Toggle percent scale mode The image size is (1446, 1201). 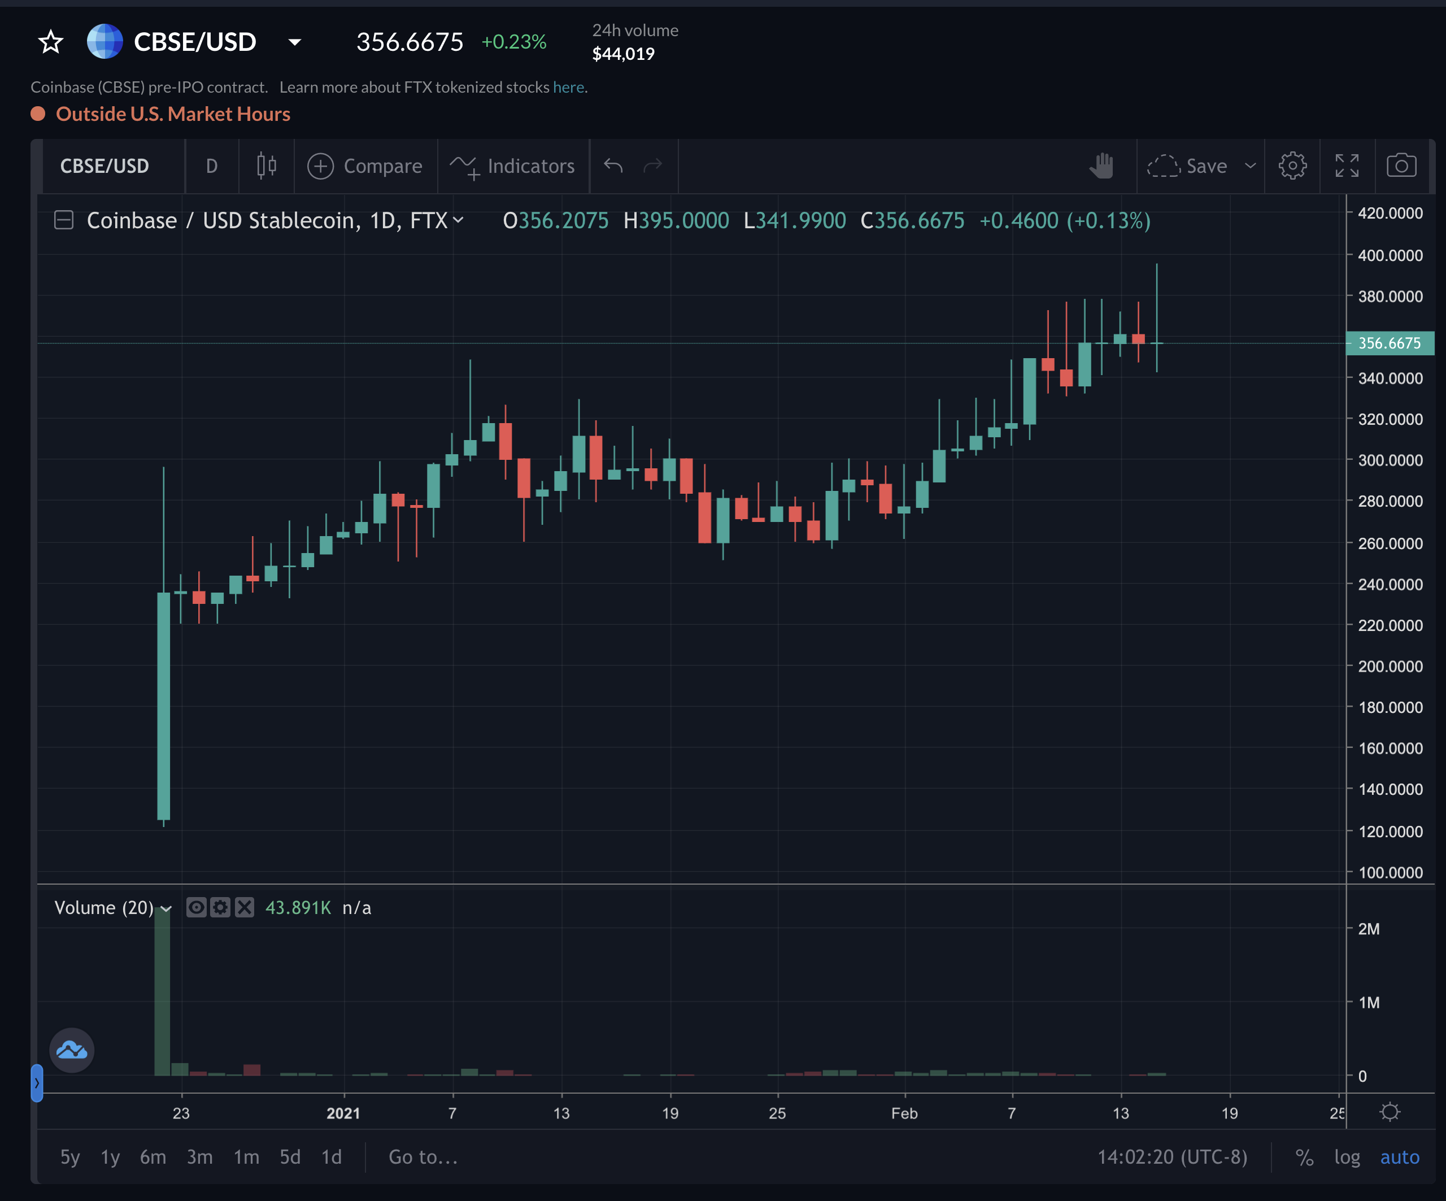click(1304, 1157)
